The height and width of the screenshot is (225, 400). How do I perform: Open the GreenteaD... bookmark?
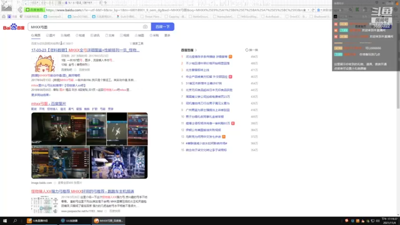53,16
